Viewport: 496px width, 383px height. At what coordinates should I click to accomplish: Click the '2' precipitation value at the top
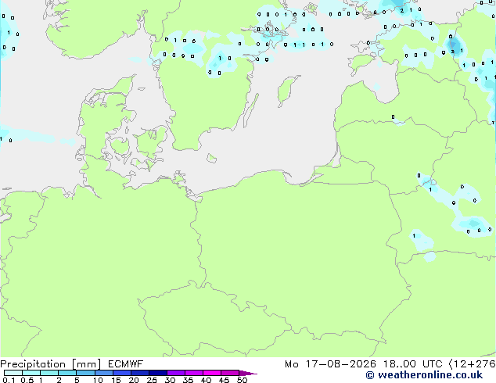pyautogui.click(x=402, y=10)
